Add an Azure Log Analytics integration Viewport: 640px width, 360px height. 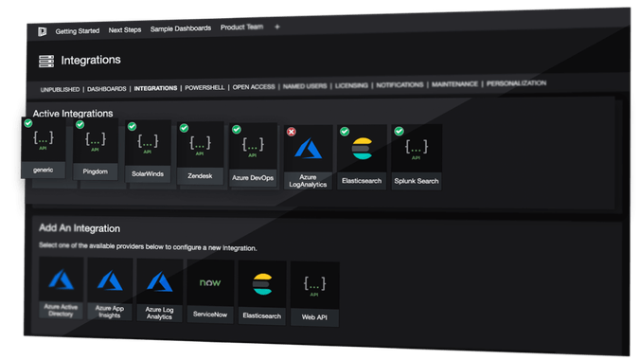pos(160,291)
